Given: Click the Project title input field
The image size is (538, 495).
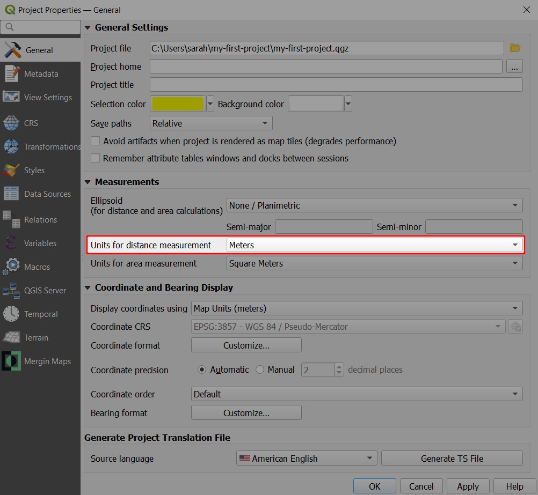Looking at the screenshot, I should tap(336, 84).
